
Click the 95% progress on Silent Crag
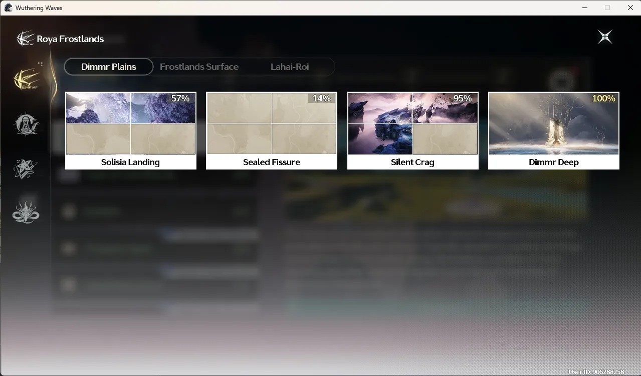tap(463, 98)
